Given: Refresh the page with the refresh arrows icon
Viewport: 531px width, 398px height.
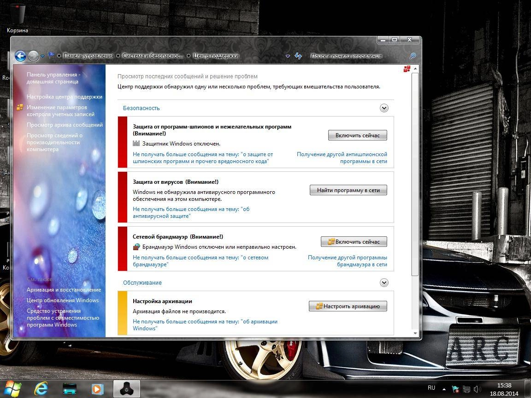Looking at the screenshot, I should (298, 56).
